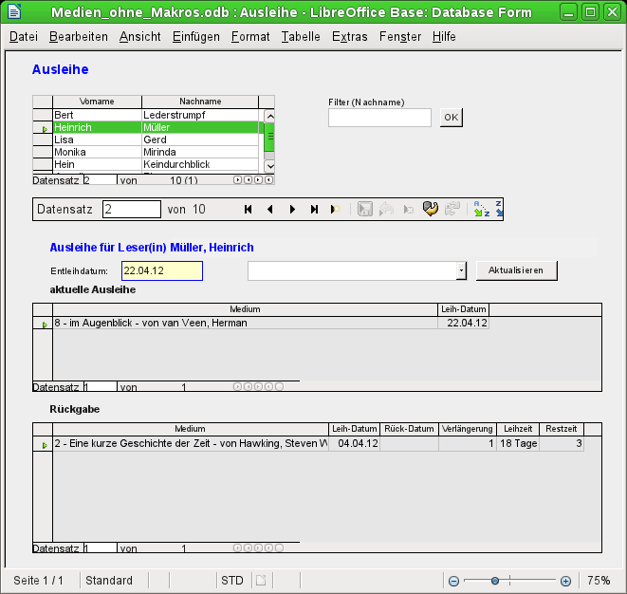The image size is (627, 594).
Task: Click previous record arrow in navigation bar
Action: (x=269, y=210)
